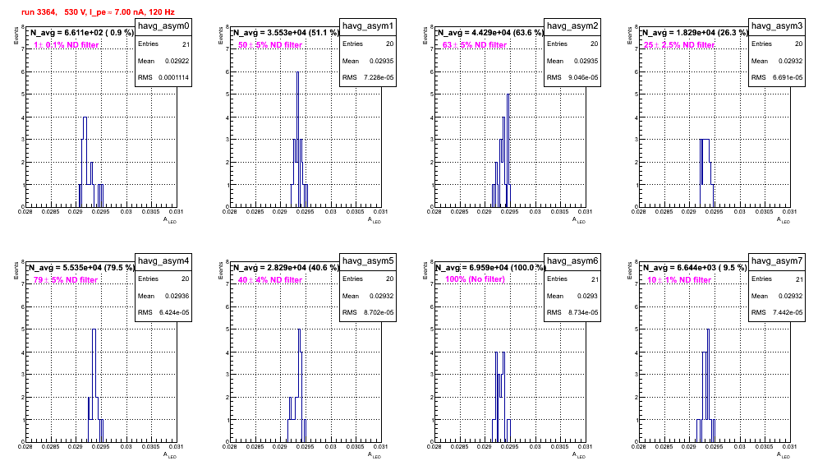Click Entries row in havg_asym7 stats box

point(777,279)
